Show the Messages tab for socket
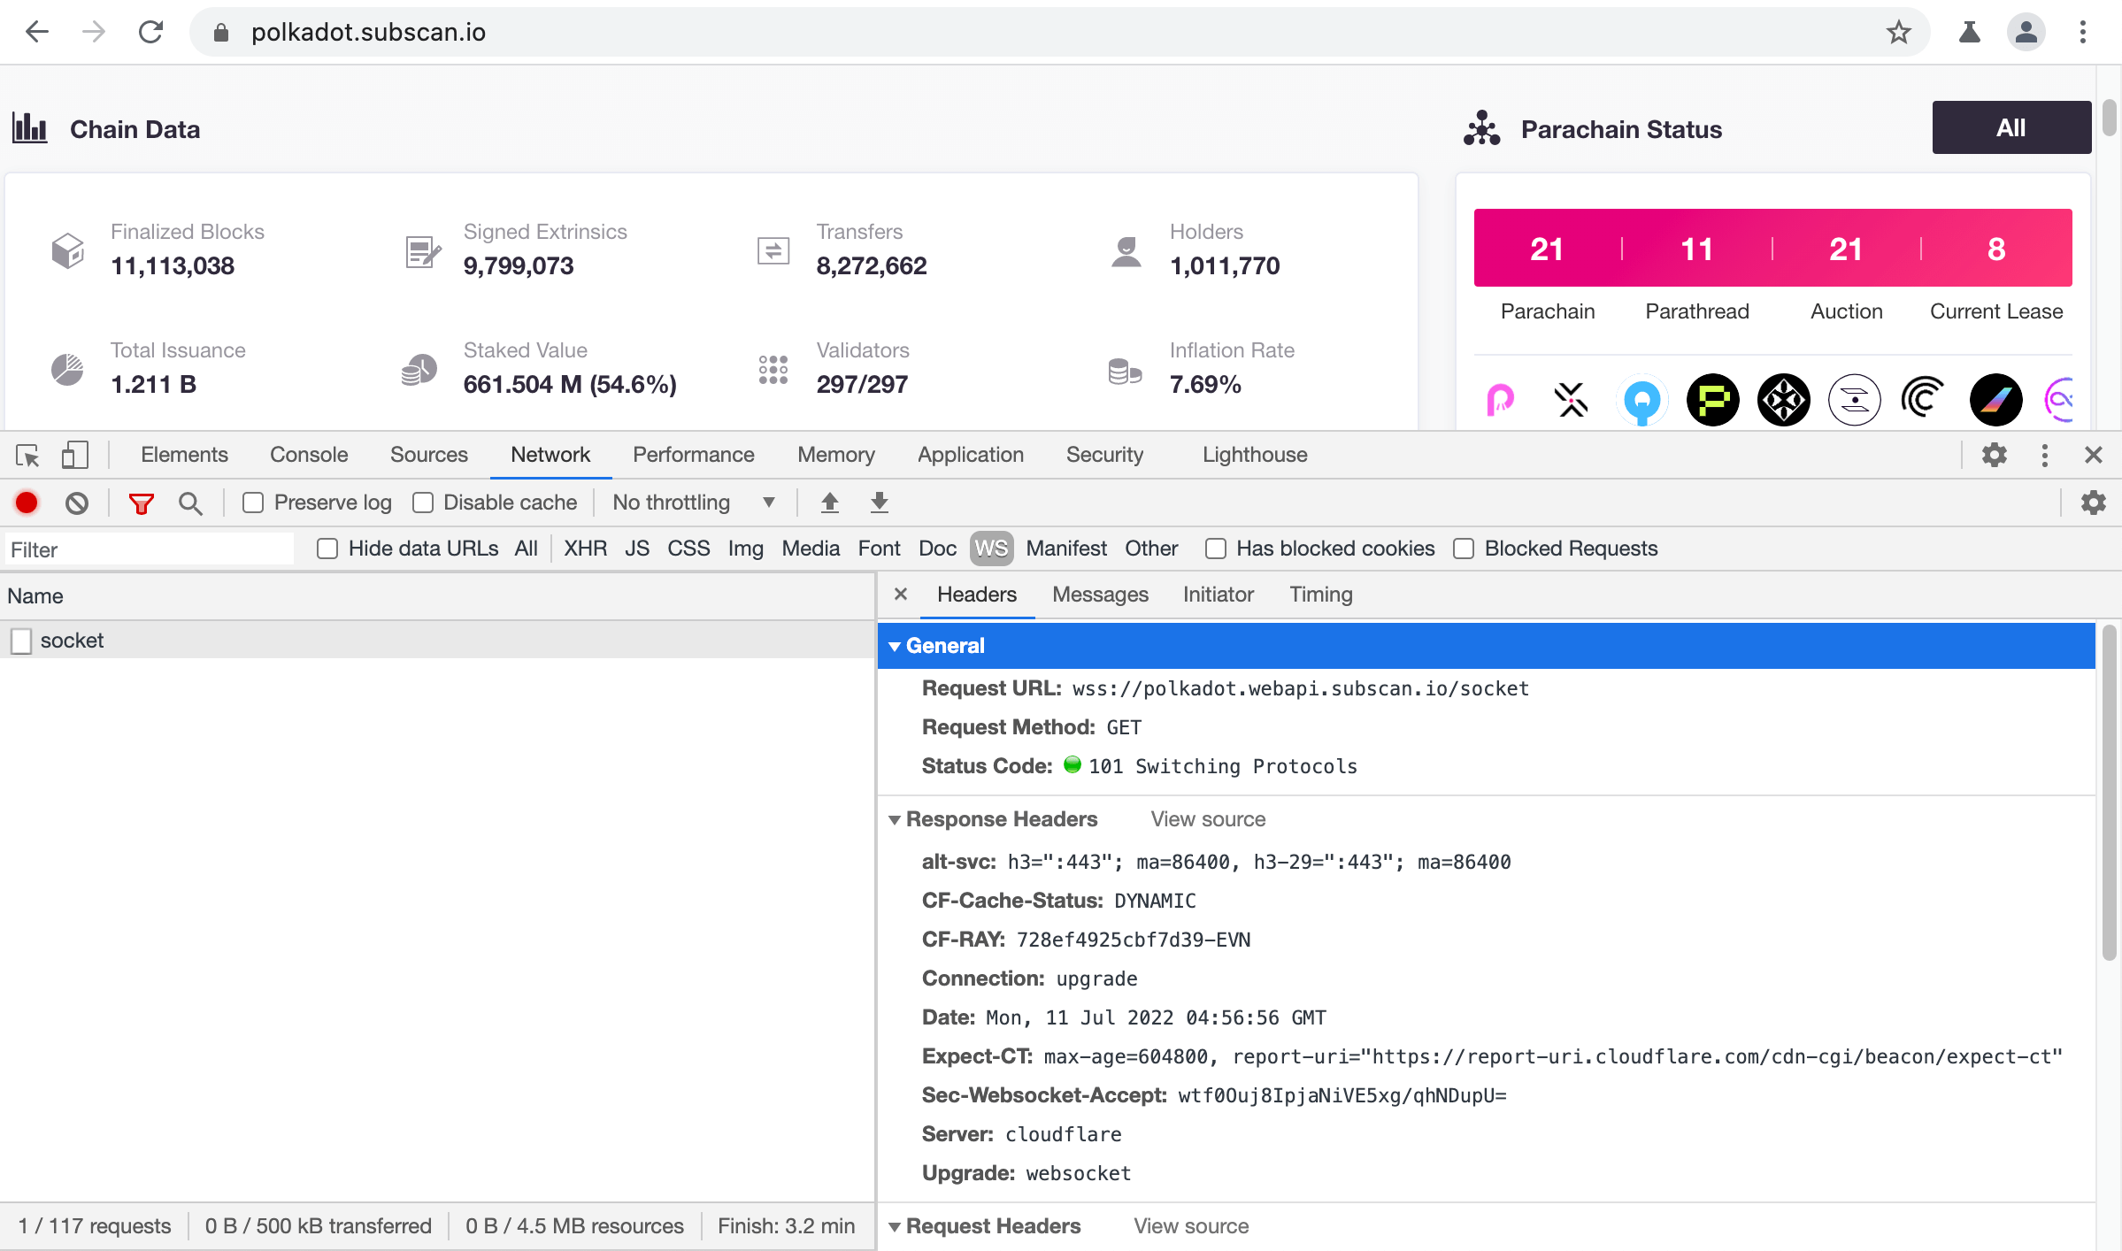2122x1251 pixels. point(1100,595)
